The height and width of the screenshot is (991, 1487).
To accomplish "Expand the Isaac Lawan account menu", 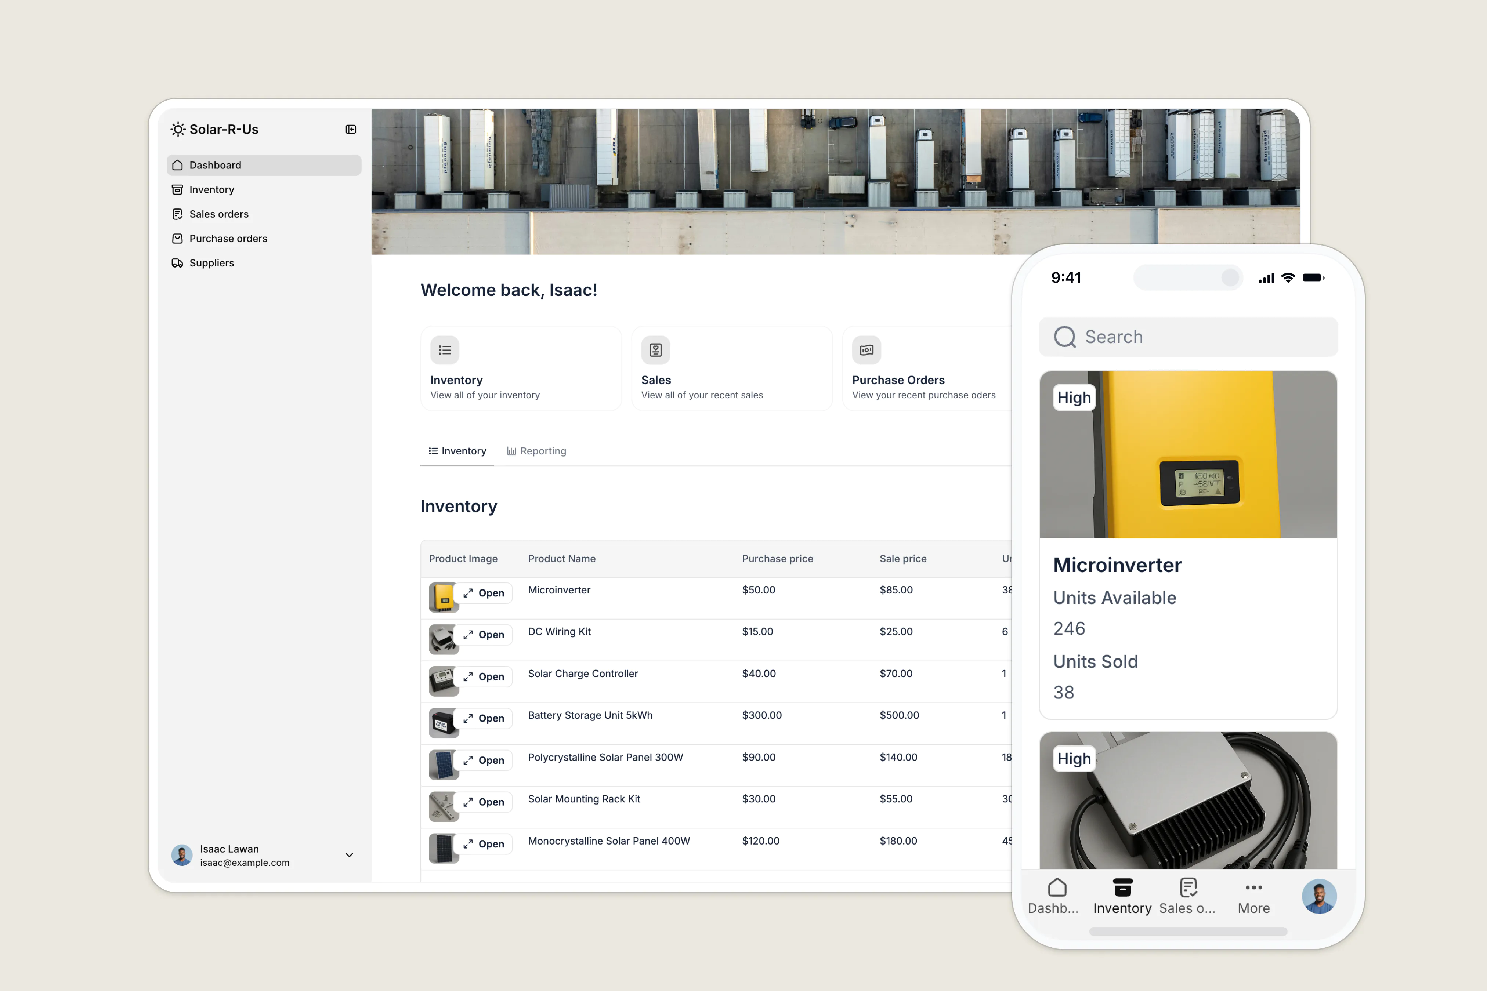I will [349, 855].
